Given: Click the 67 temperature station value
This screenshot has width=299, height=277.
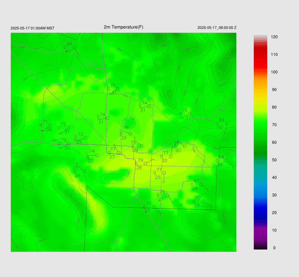Looking at the screenshot, I should 197,181.
